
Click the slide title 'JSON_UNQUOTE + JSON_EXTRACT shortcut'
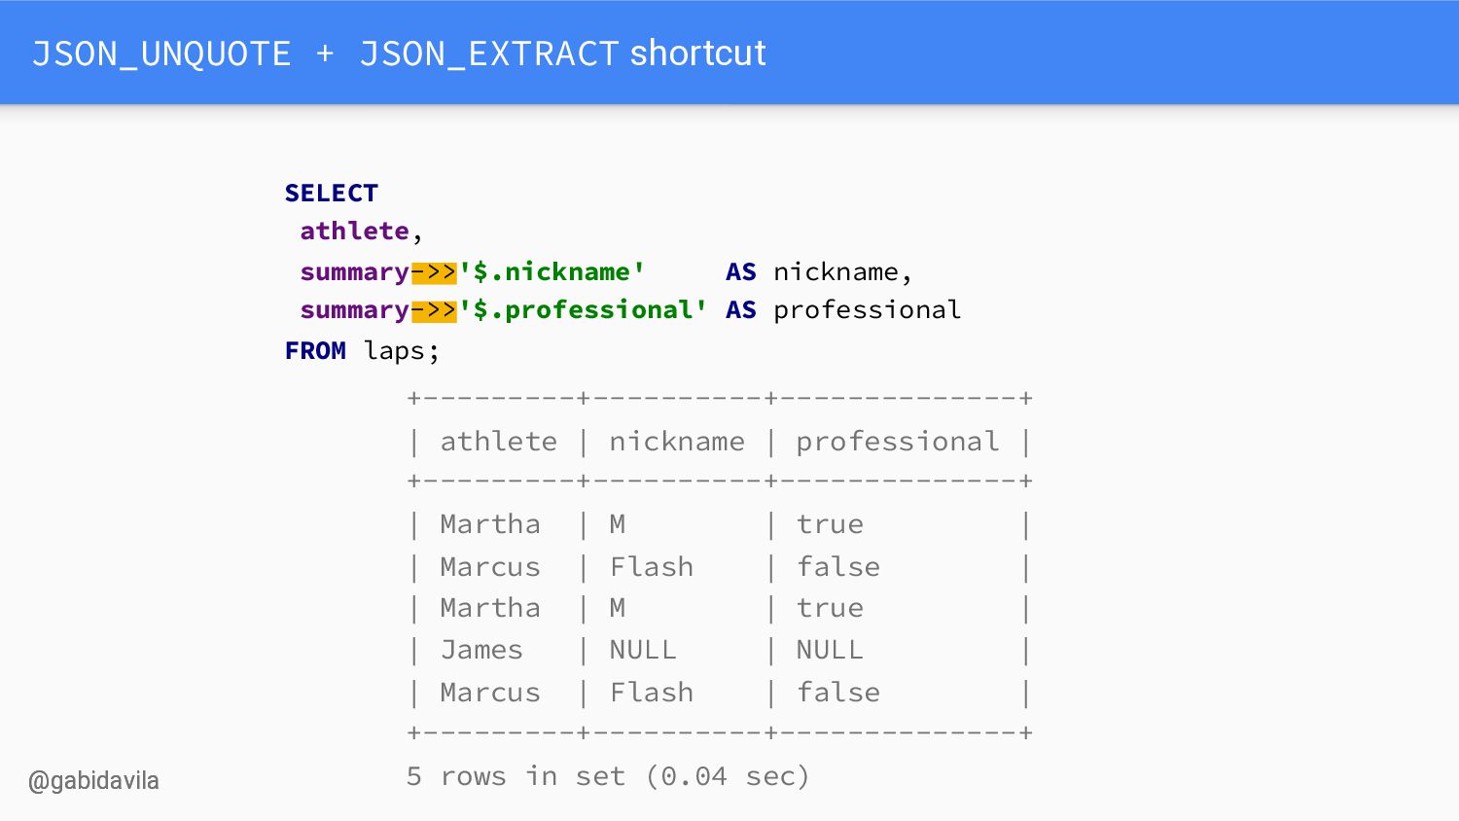click(x=399, y=54)
